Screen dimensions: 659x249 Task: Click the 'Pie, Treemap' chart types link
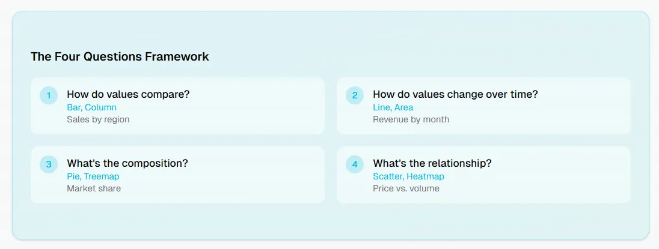[x=93, y=176]
